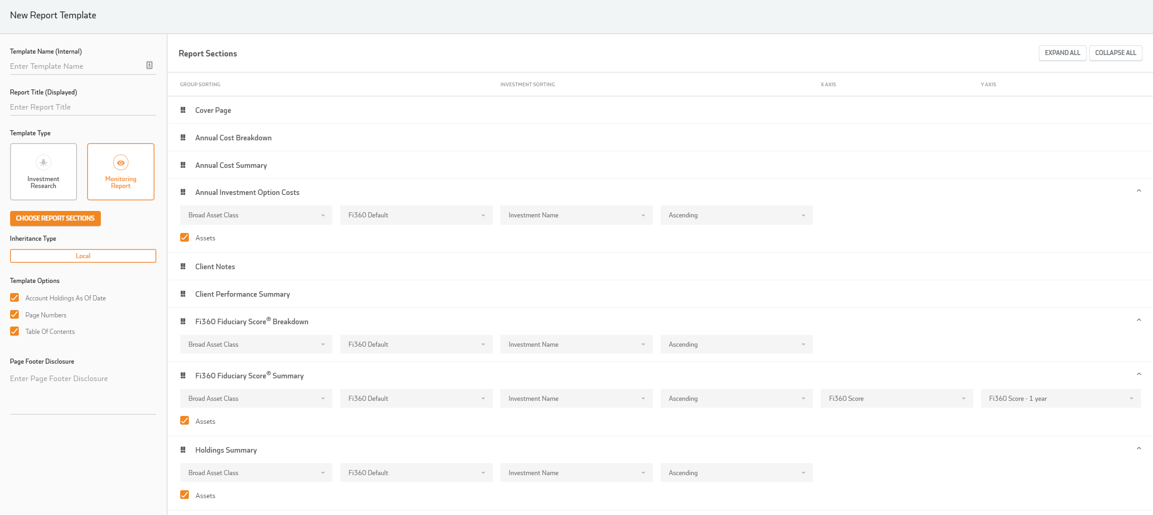Open Broad Asset Class dropdown in Fiduciary Score Summary

coord(256,399)
